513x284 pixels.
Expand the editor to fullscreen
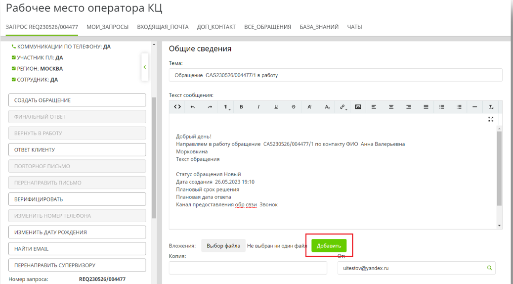pos(491,119)
